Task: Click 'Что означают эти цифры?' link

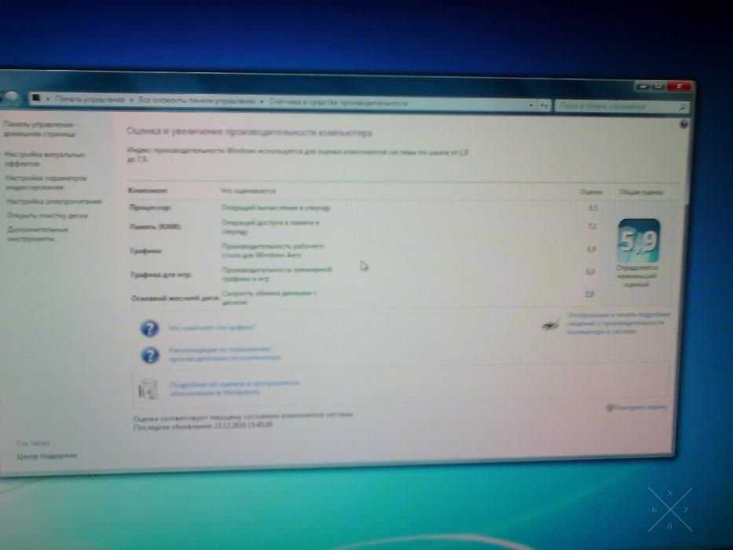Action: [x=211, y=328]
